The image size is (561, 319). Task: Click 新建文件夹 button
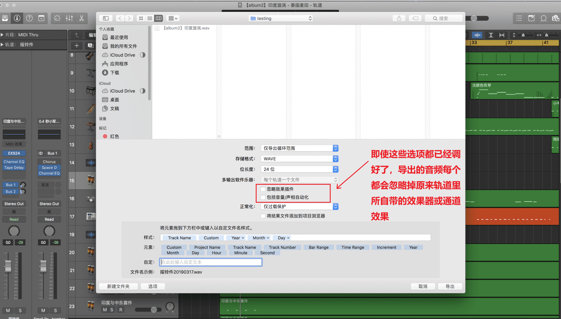pyautogui.click(x=118, y=286)
